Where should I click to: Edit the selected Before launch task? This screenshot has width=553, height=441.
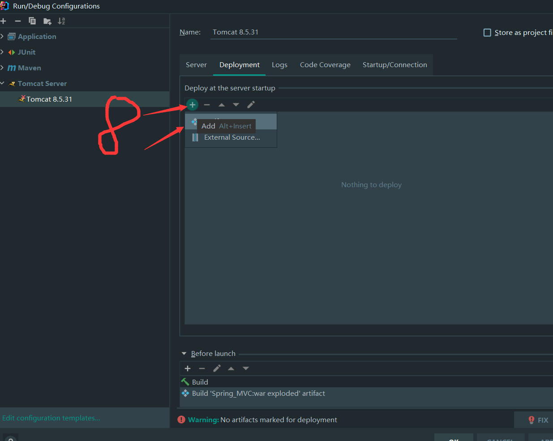pyautogui.click(x=217, y=368)
